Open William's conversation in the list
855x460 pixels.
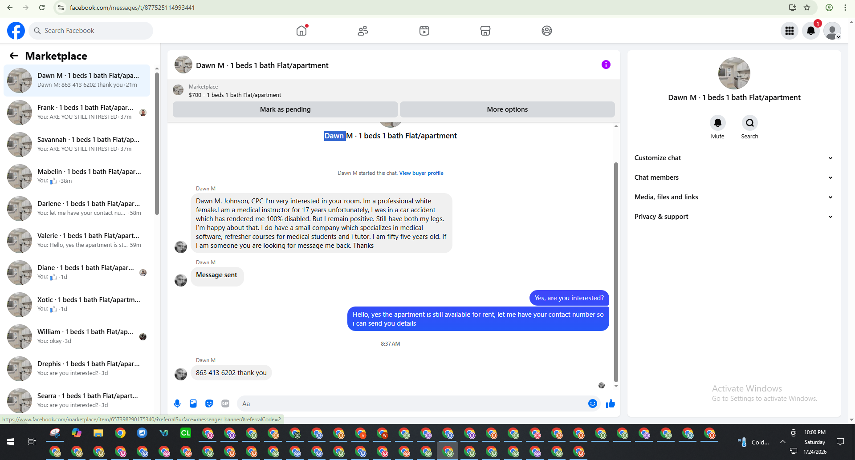point(77,337)
